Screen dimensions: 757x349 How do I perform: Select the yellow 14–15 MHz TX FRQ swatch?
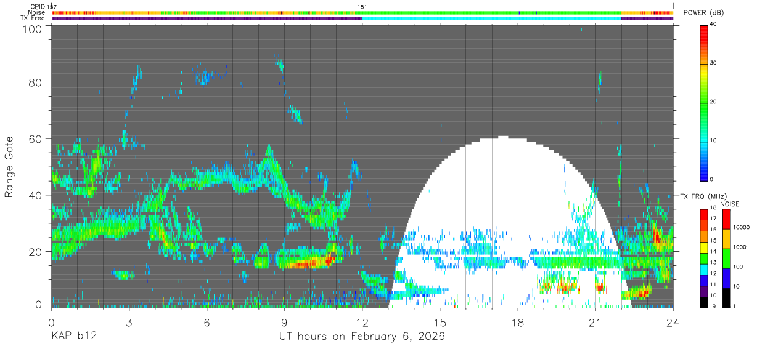coord(704,246)
